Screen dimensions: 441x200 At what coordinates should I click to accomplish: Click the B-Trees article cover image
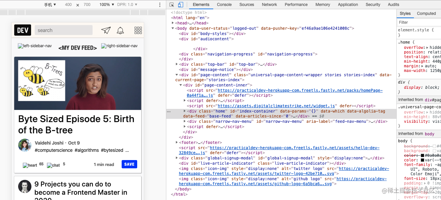point(78,83)
